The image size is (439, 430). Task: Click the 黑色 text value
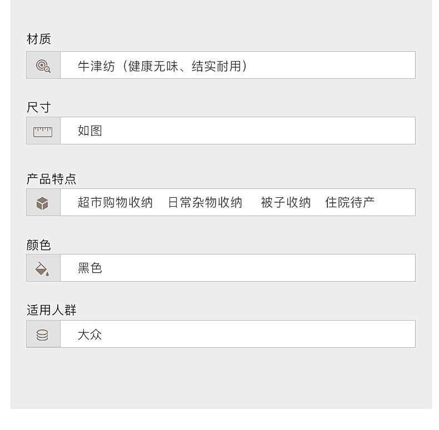pyautogui.click(x=90, y=268)
